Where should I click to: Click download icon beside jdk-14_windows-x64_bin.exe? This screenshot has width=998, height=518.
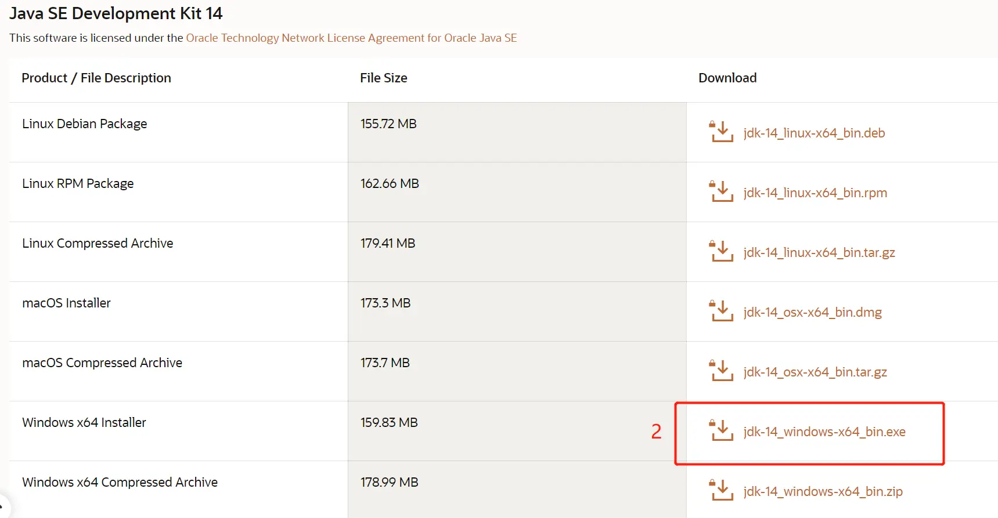point(721,430)
